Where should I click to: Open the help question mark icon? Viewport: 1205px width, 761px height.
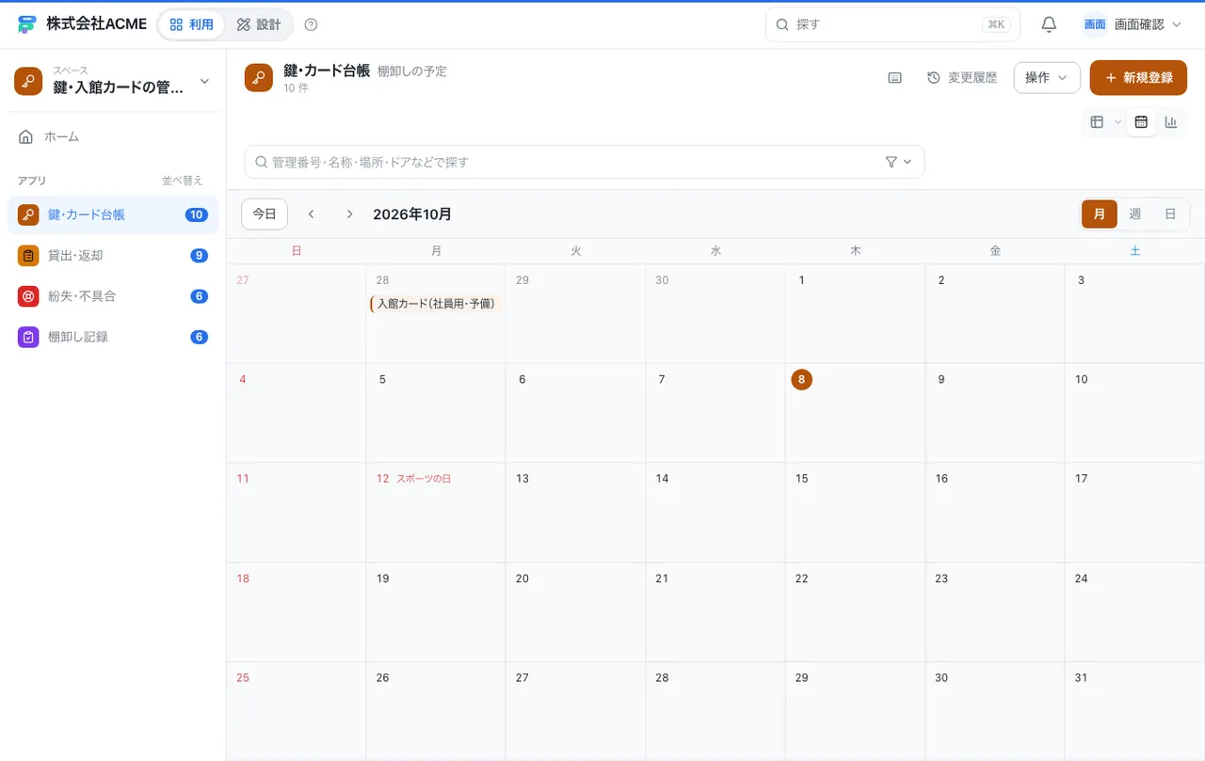click(x=312, y=24)
